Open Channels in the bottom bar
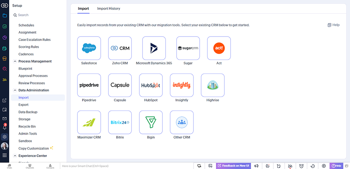The width and height of the screenshot is (350, 169). coord(30,166)
